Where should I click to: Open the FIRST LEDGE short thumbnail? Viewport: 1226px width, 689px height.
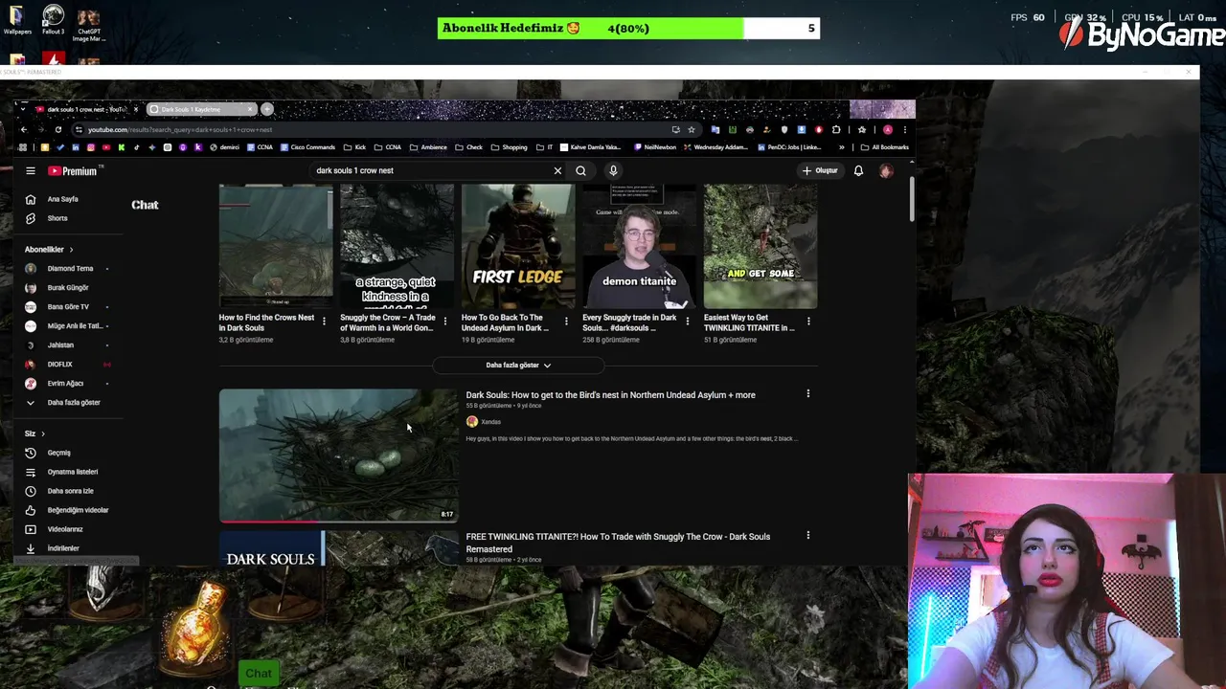click(517, 247)
